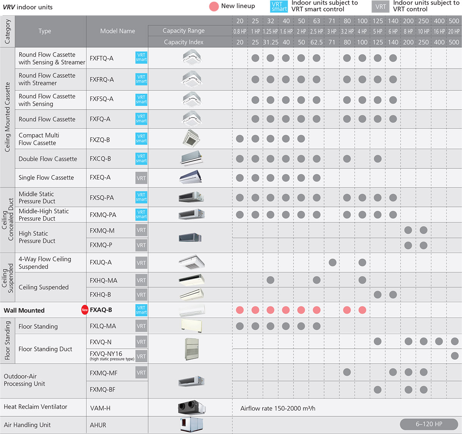The height and width of the screenshot is (434, 462).
Task: Click the "0.8 HP" capacity header cell
Action: pyautogui.click(x=240, y=32)
